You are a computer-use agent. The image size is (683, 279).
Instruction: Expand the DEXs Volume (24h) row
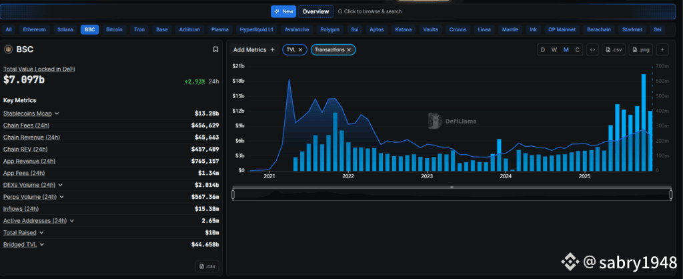pos(61,185)
